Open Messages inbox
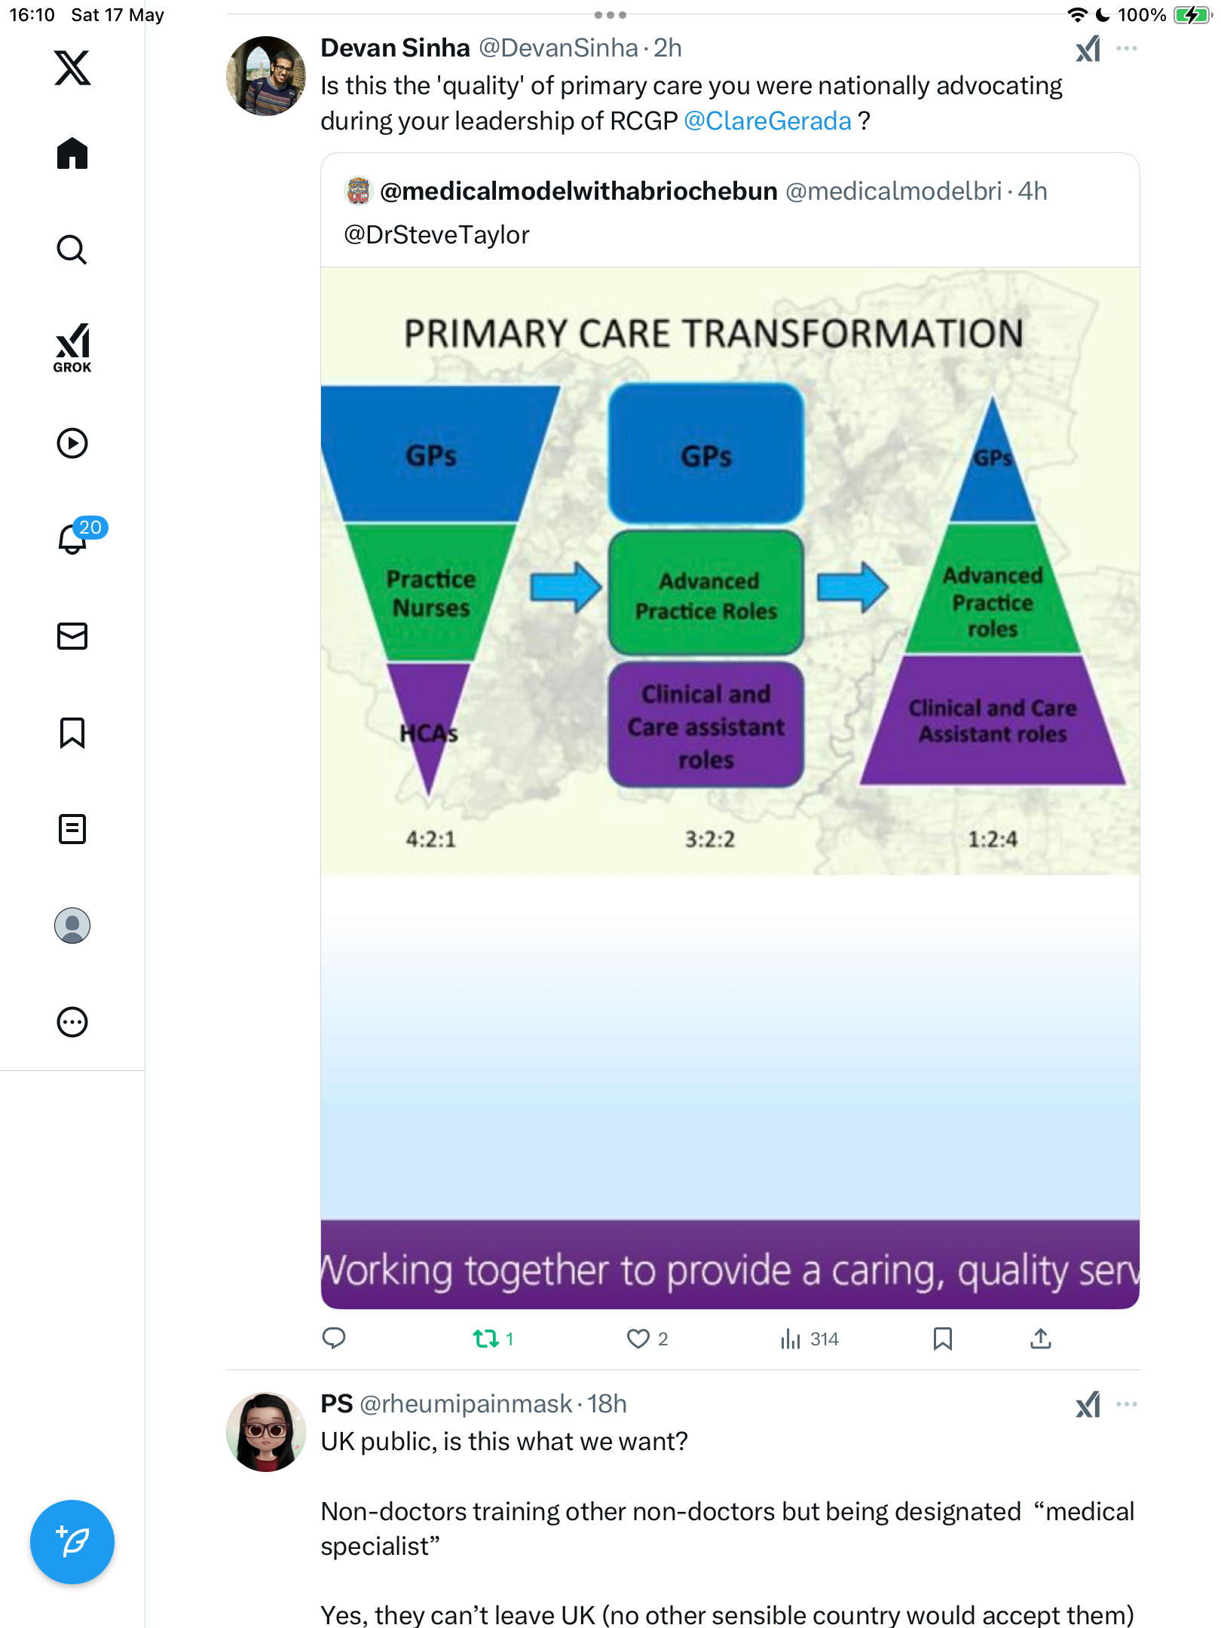Image resolution: width=1221 pixels, height=1628 pixels. [x=72, y=636]
